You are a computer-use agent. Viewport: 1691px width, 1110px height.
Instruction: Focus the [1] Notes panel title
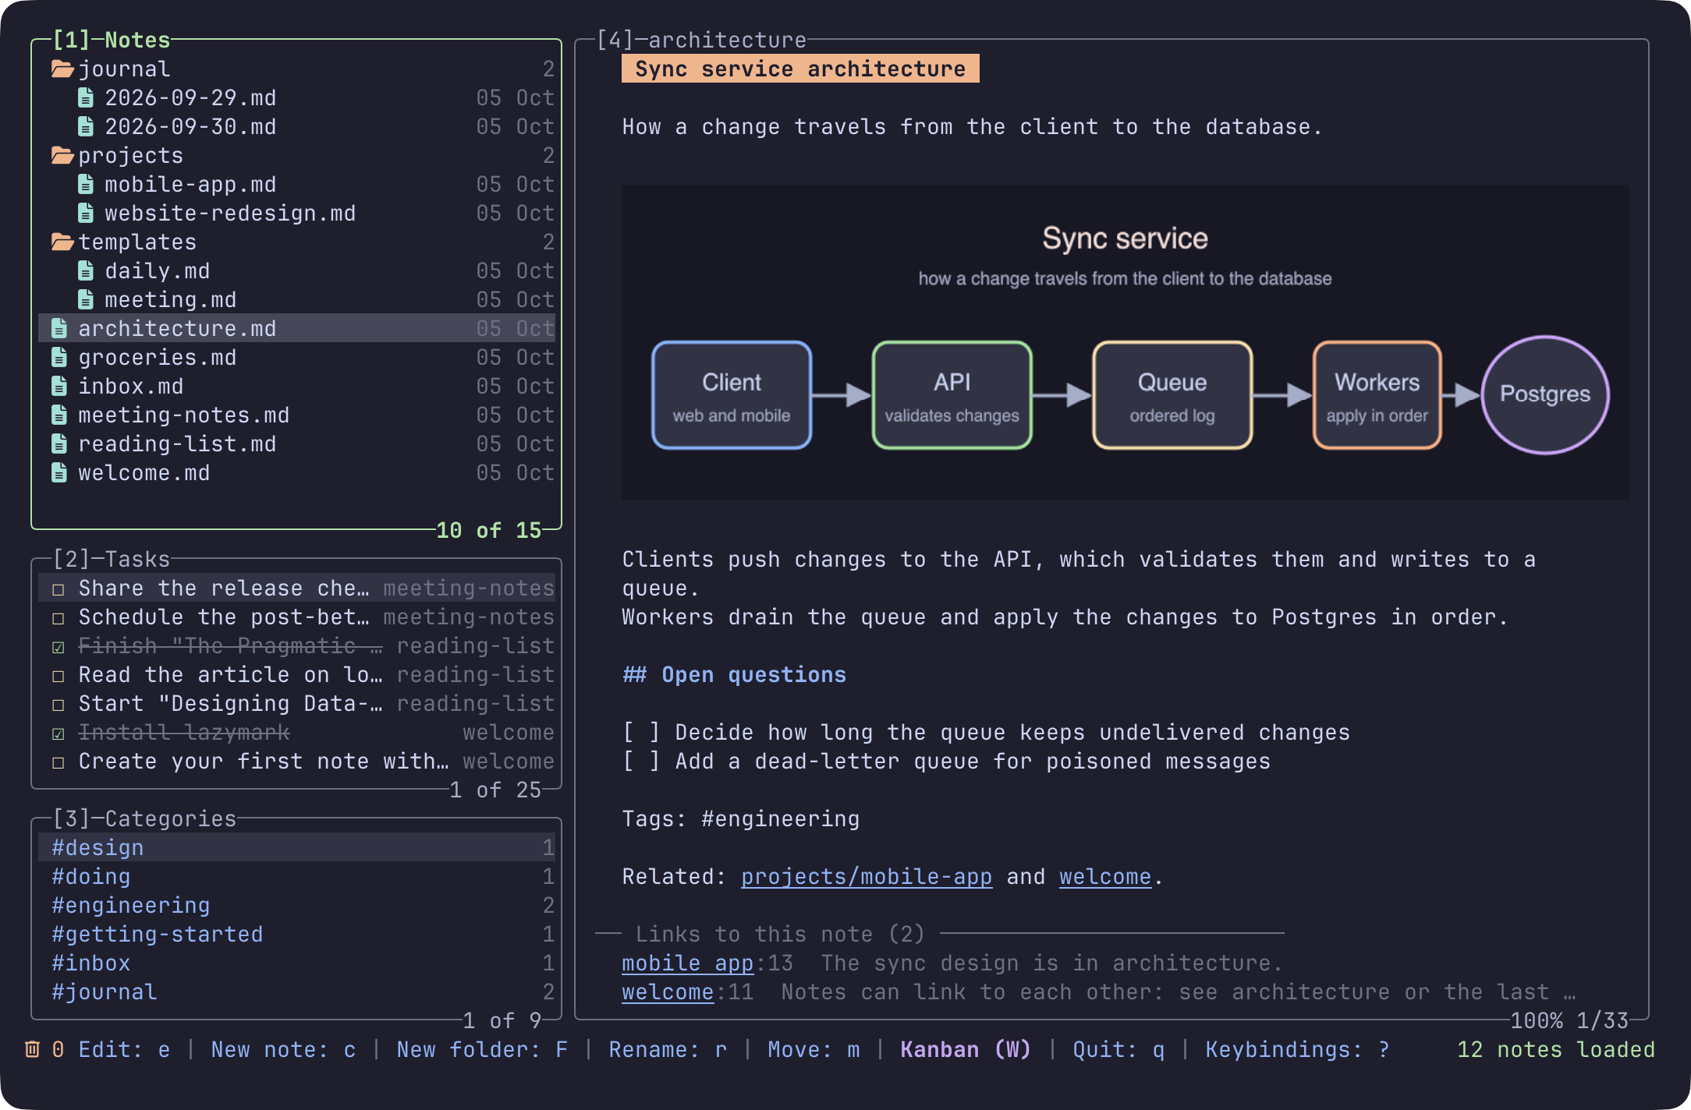point(112,41)
